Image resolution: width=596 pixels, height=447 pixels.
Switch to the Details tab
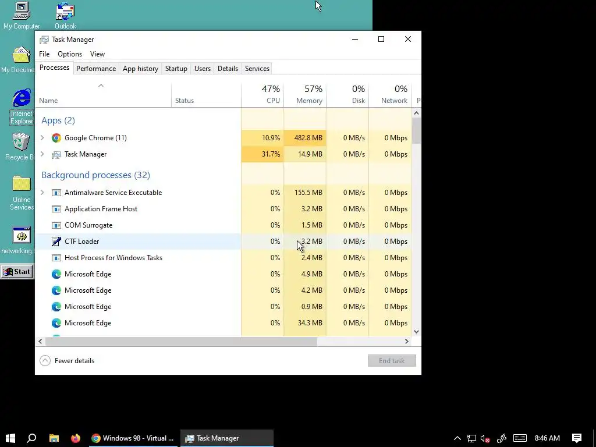tap(228, 69)
